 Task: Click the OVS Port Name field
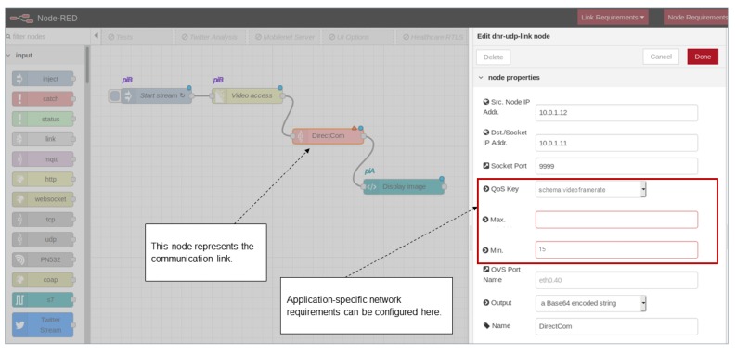coord(616,281)
